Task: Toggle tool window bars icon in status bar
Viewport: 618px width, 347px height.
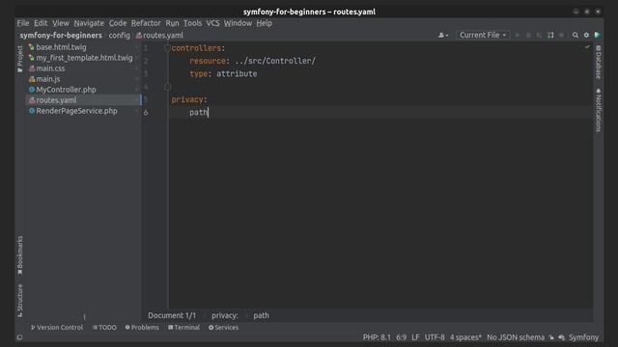Action: coord(19,337)
